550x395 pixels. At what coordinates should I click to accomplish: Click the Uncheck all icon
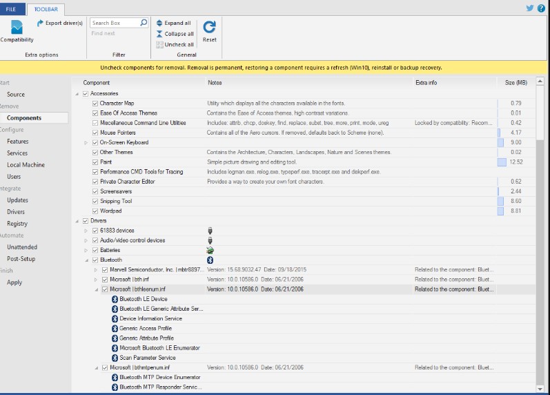point(159,45)
